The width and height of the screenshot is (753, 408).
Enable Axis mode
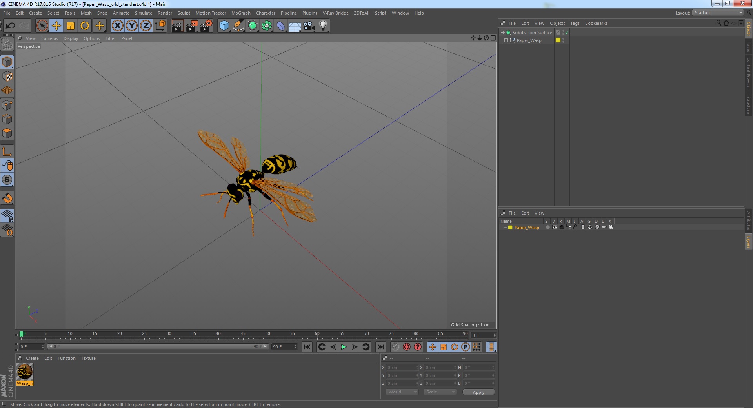[7, 151]
